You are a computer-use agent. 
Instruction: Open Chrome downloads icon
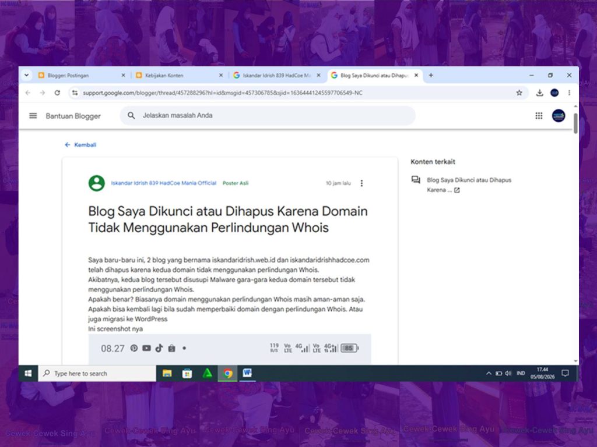click(x=539, y=93)
